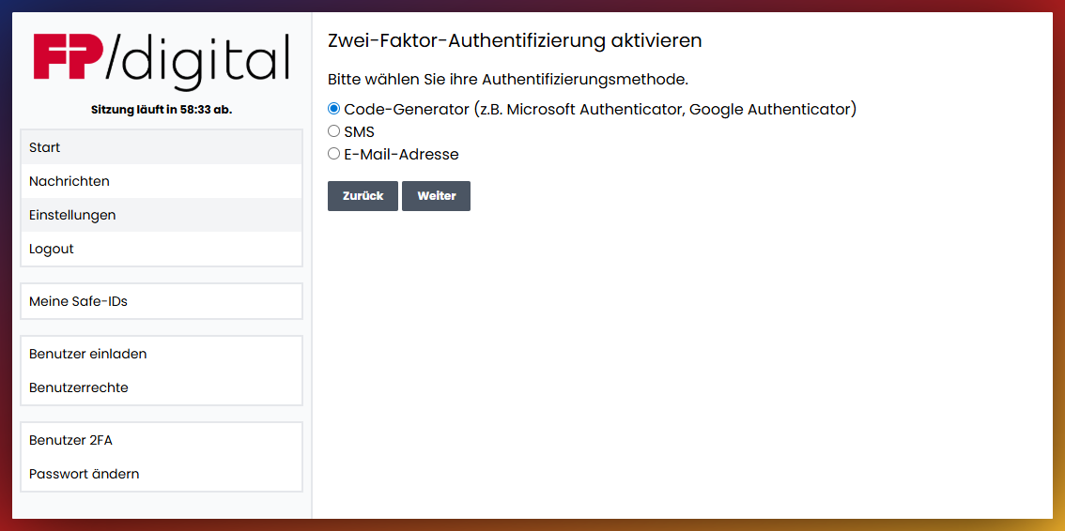Click the Weiter button
Viewport: 1065px width, 531px height.
click(x=436, y=196)
